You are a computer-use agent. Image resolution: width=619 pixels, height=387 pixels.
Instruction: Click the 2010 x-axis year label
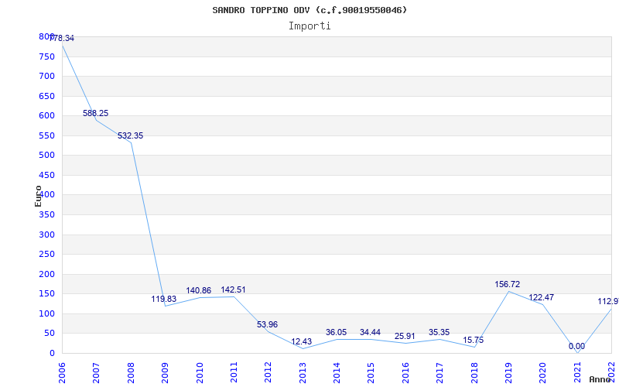200,373
